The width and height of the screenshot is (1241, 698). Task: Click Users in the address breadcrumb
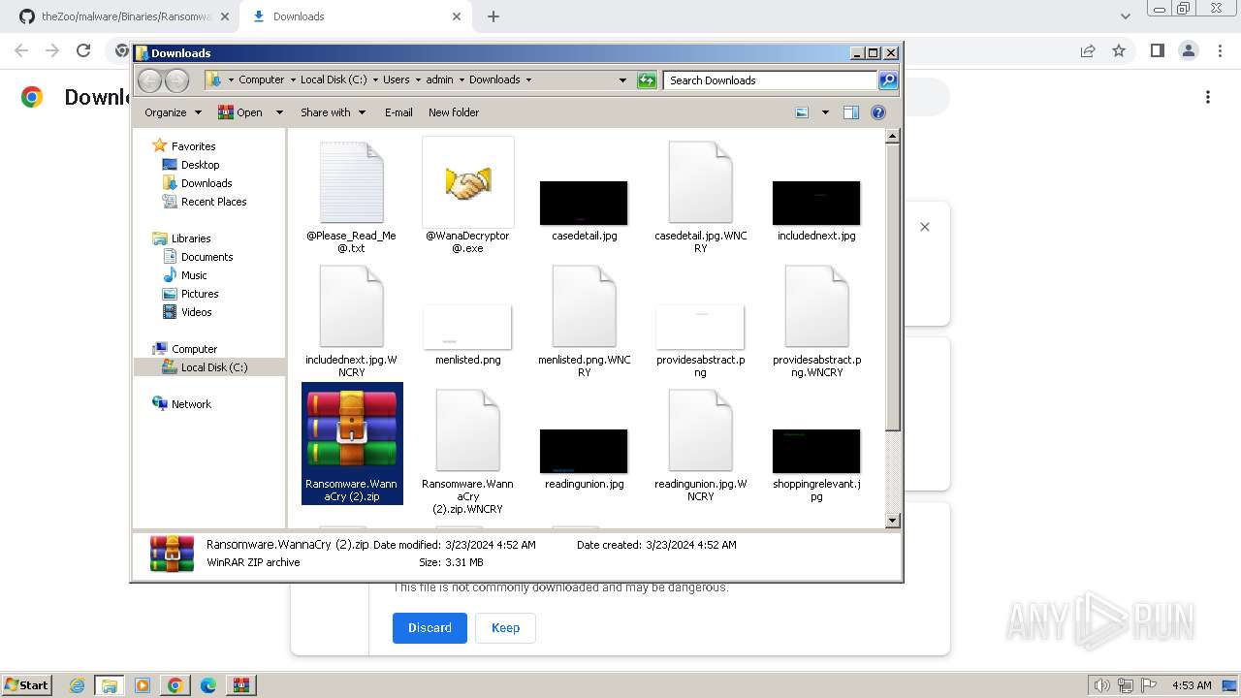396,80
